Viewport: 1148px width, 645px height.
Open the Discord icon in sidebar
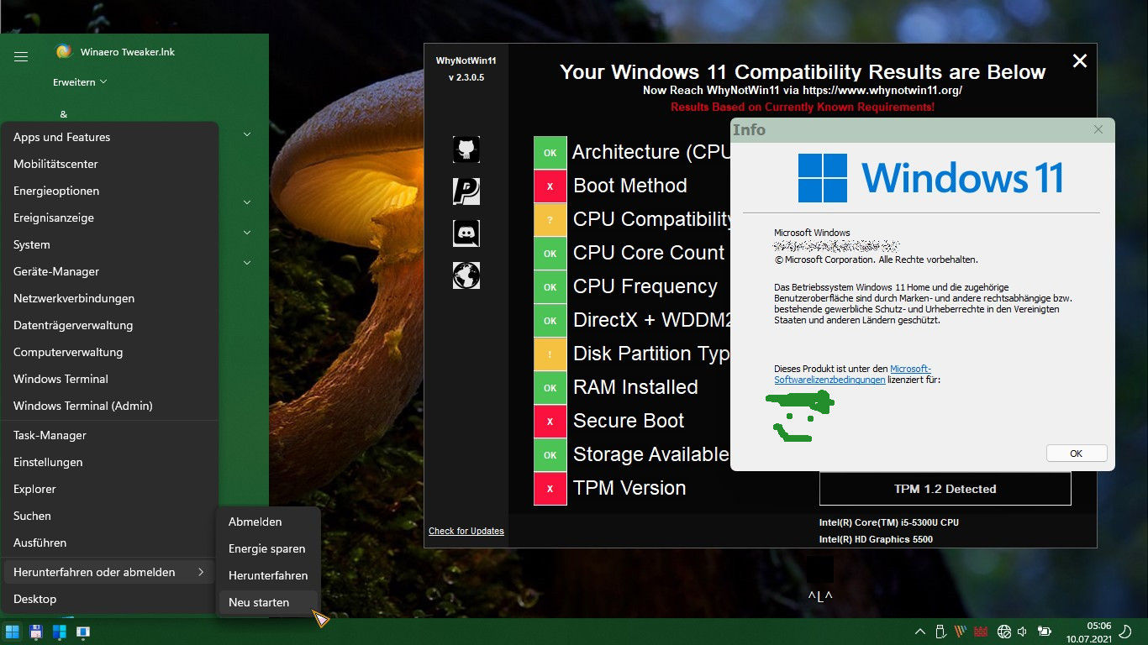tap(466, 233)
